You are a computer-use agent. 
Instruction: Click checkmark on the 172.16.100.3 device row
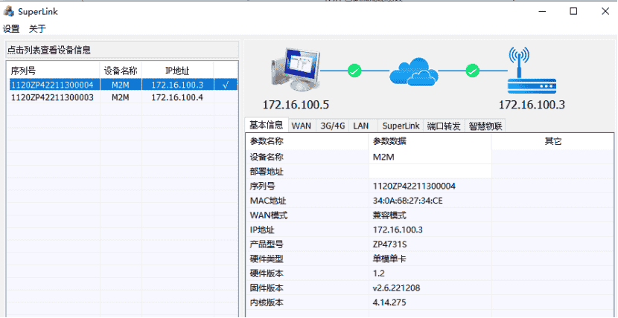pos(225,85)
